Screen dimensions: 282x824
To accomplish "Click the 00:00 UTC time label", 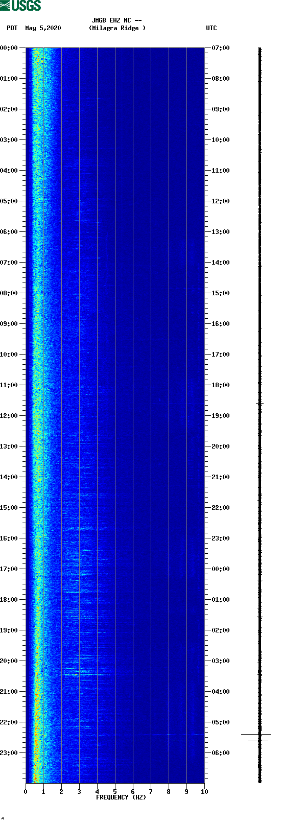I will pyautogui.click(x=221, y=569).
